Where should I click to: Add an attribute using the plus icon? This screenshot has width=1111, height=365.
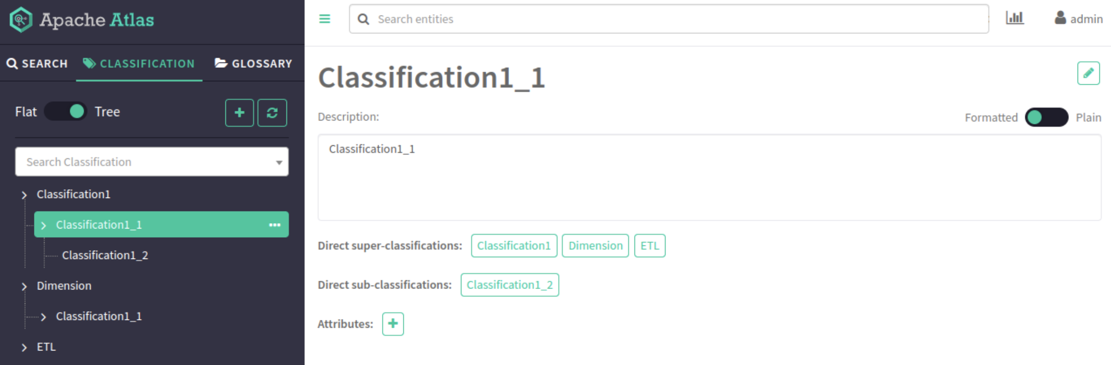[x=393, y=324]
